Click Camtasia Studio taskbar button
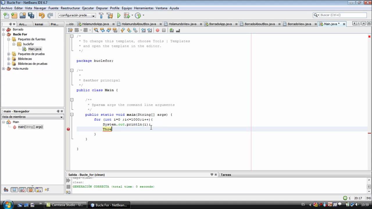Viewport: 372px width, 209px height. [65, 205]
